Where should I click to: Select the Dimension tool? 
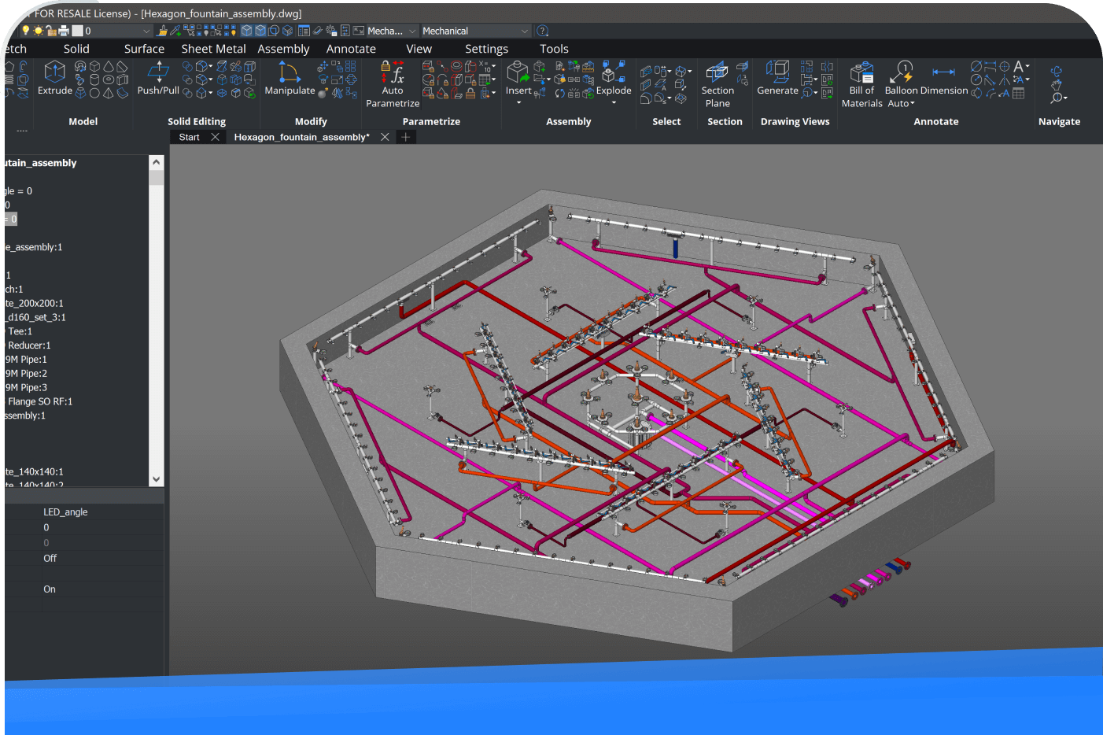click(943, 78)
